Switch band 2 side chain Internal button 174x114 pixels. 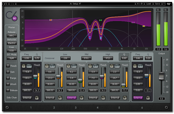(x=50, y=98)
